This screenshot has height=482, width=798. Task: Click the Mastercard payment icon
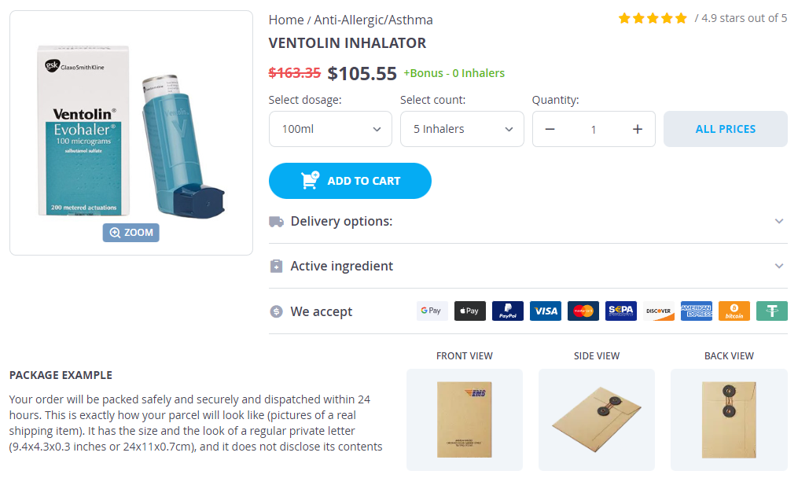click(583, 311)
